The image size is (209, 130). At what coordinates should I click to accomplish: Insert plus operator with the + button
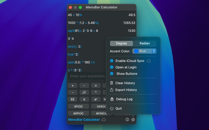coord(73,86)
